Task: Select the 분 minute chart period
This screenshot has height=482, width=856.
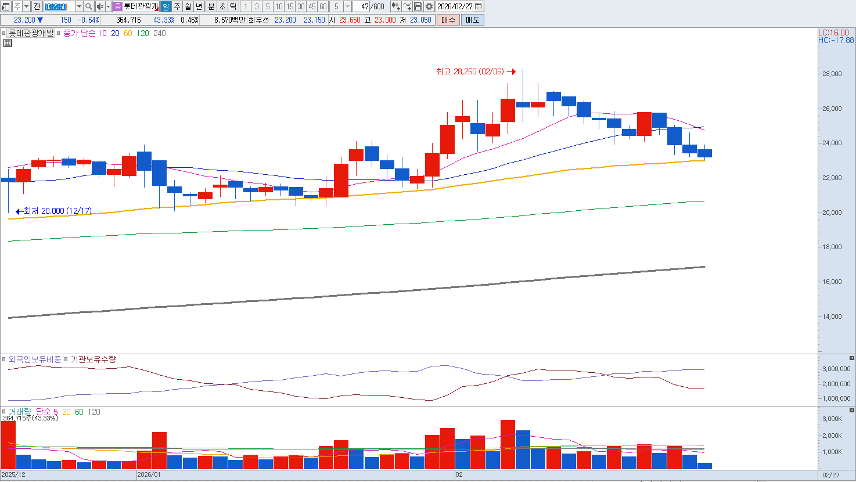Action: (x=211, y=6)
